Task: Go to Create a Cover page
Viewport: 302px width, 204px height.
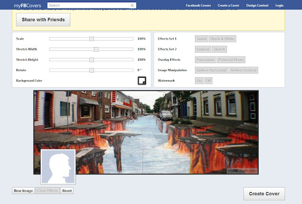Action: [228, 6]
